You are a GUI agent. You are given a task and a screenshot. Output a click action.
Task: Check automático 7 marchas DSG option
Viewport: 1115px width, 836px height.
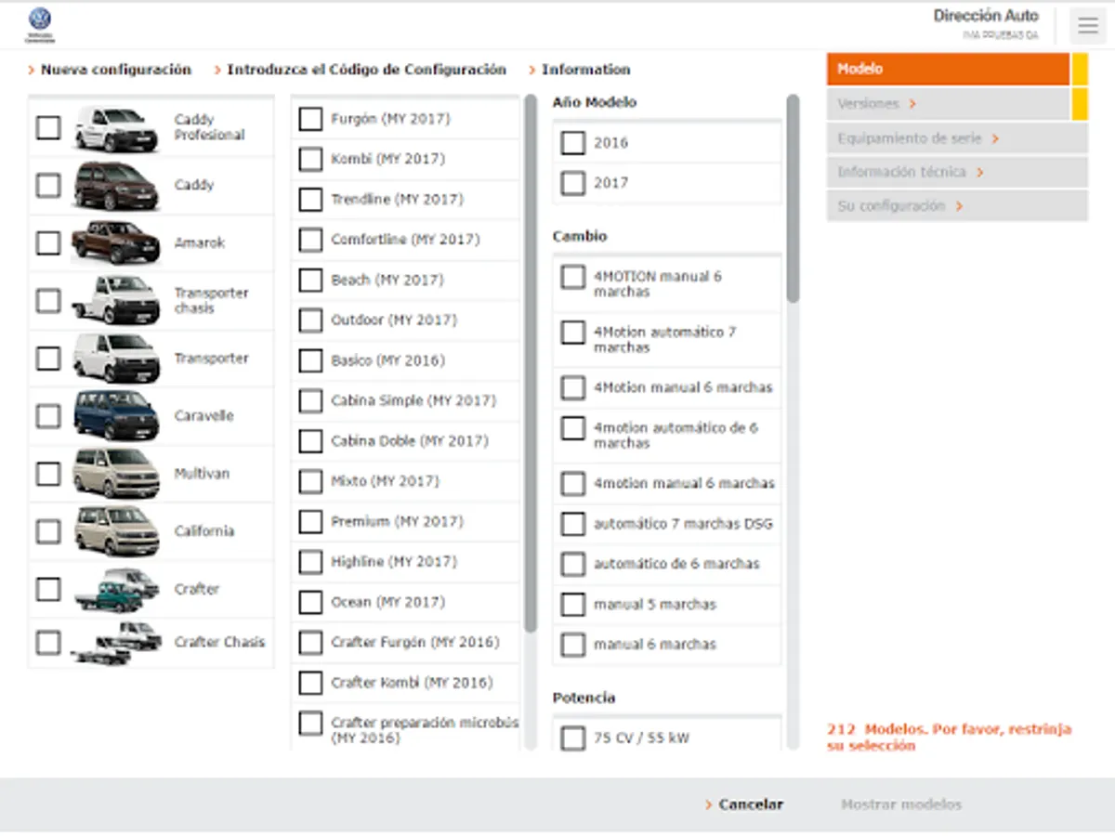[573, 524]
